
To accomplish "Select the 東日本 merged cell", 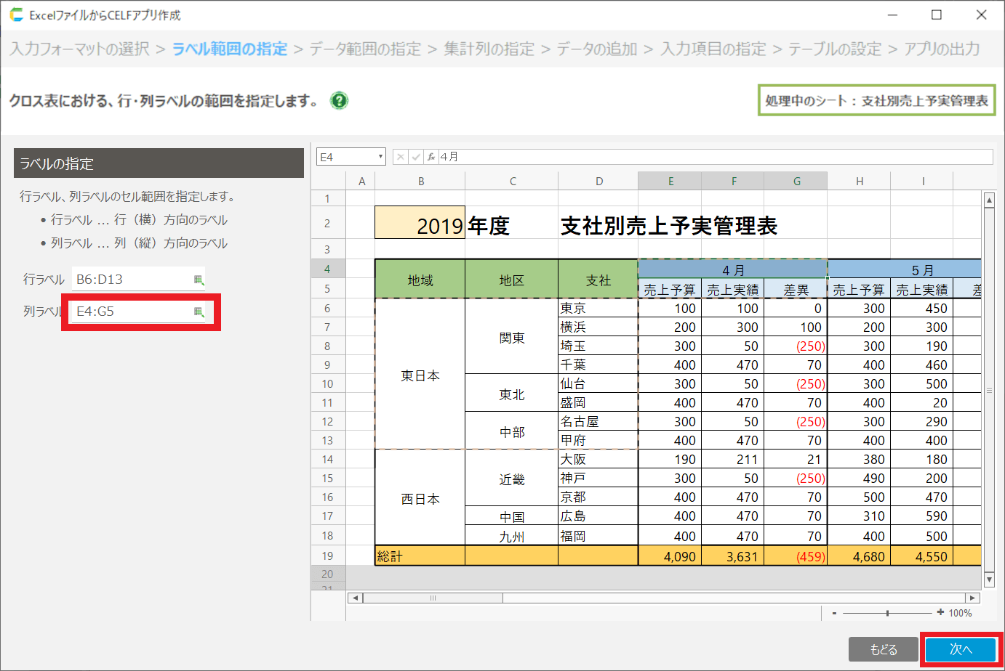I will (420, 375).
